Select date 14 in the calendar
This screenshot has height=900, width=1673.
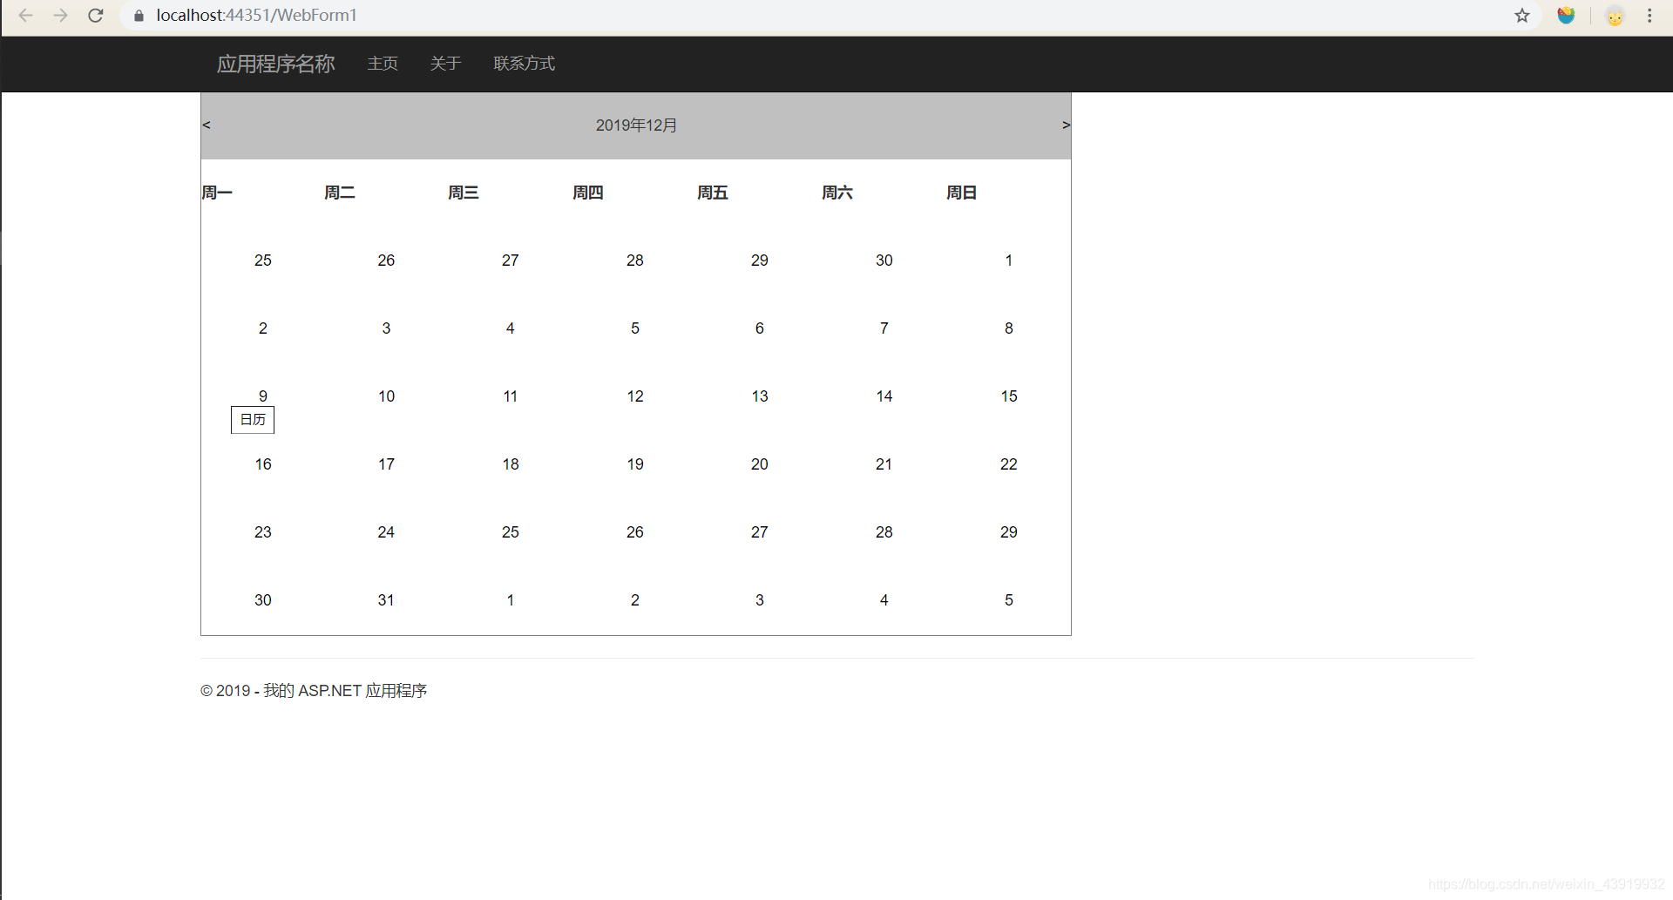point(884,396)
